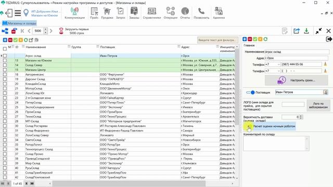Screen dimensions: 333x187
Task: Click the edit-in-window icon above table
Action: (x=31, y=40)
